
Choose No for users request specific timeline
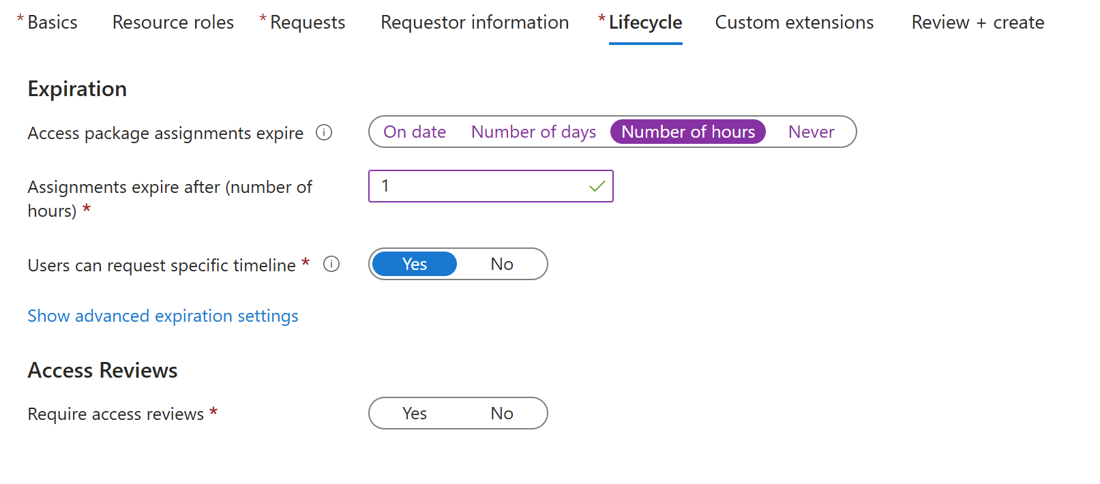(x=502, y=264)
